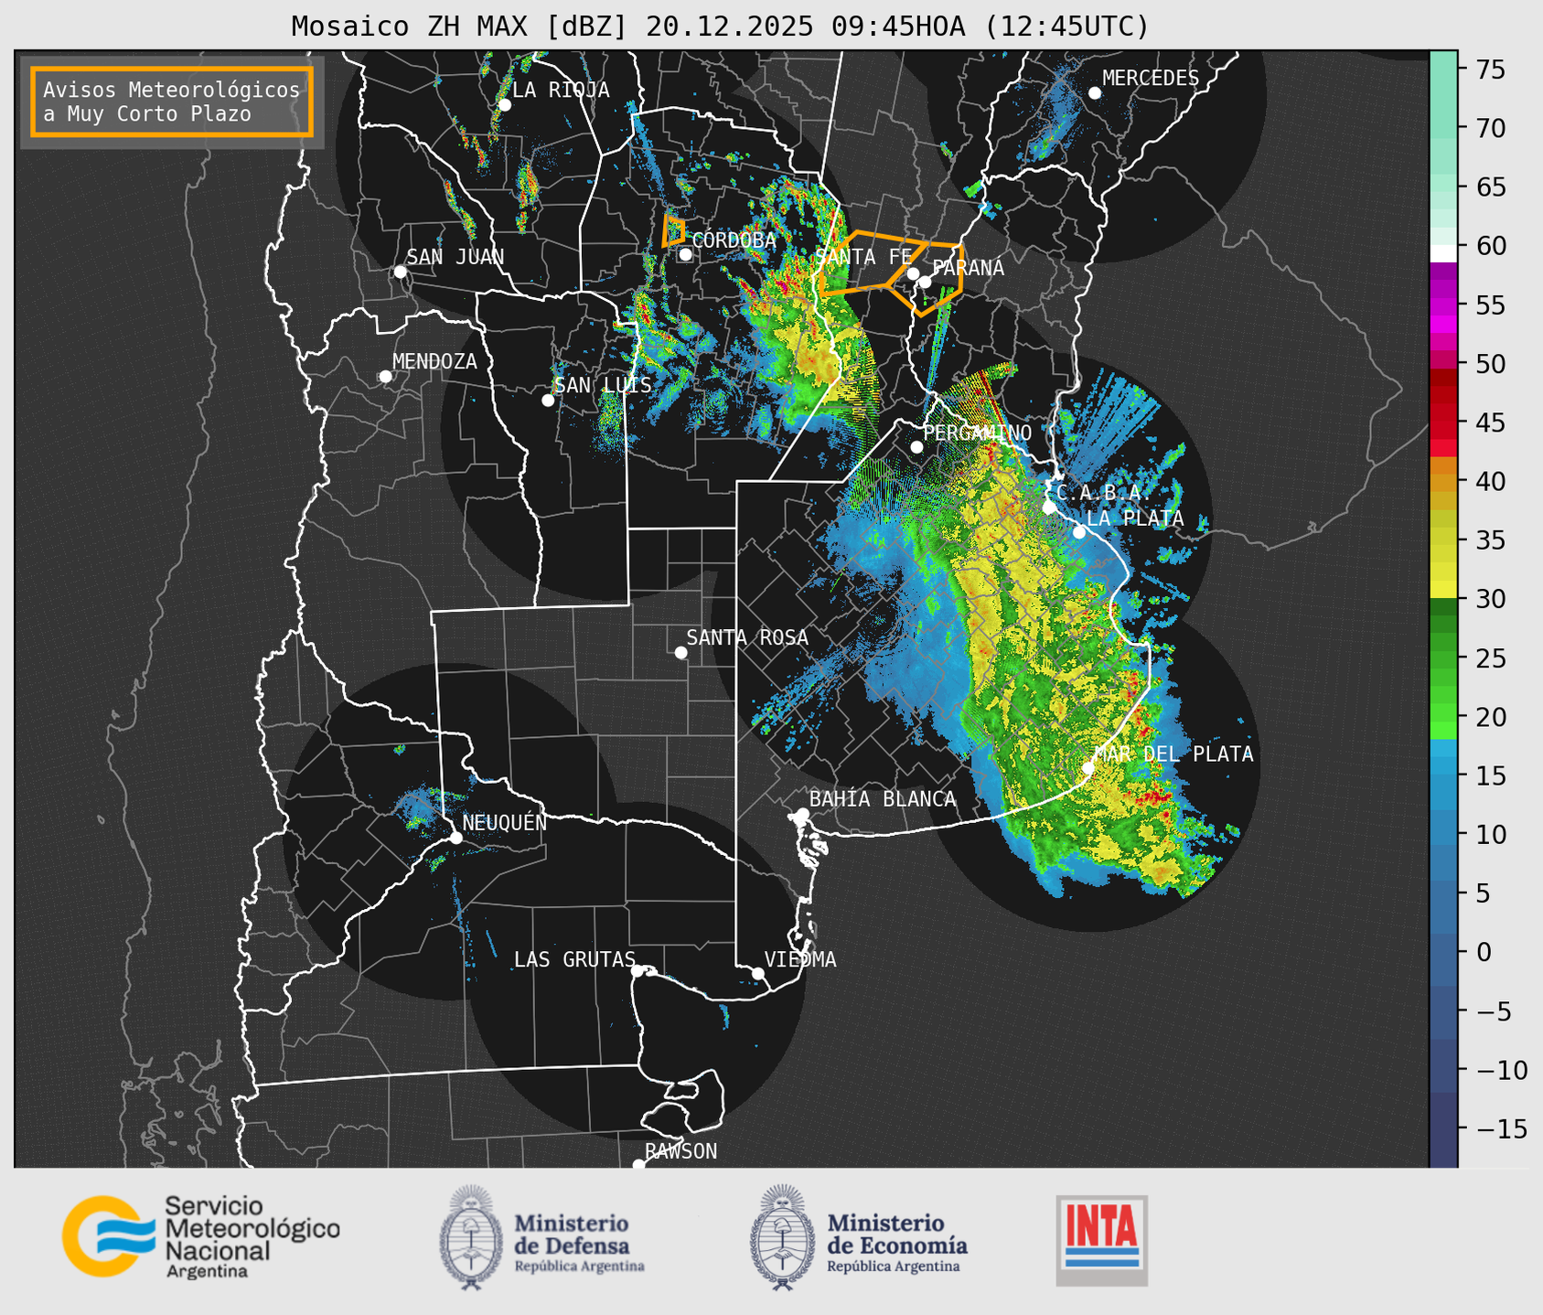
Task: Click the LA RIOJA label
Action: coord(561,90)
